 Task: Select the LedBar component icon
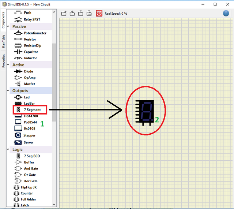(x=18, y=103)
